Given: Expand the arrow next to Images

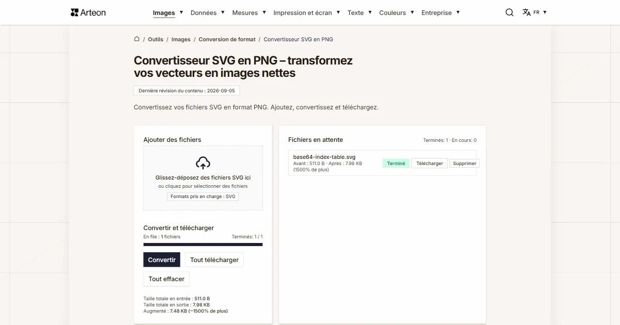Looking at the screenshot, I should click(x=181, y=12).
